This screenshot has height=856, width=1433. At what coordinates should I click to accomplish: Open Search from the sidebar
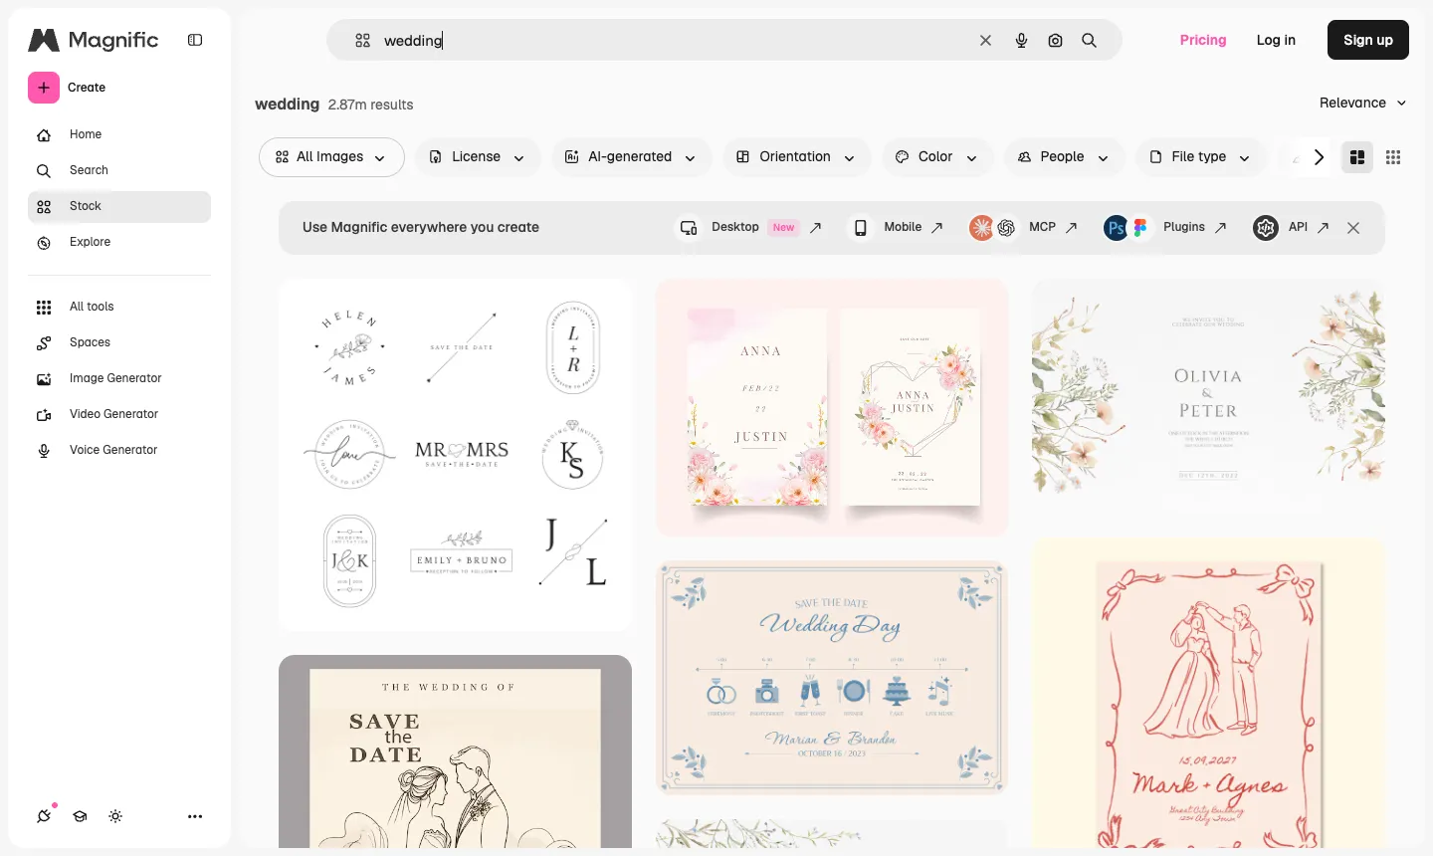(x=119, y=170)
